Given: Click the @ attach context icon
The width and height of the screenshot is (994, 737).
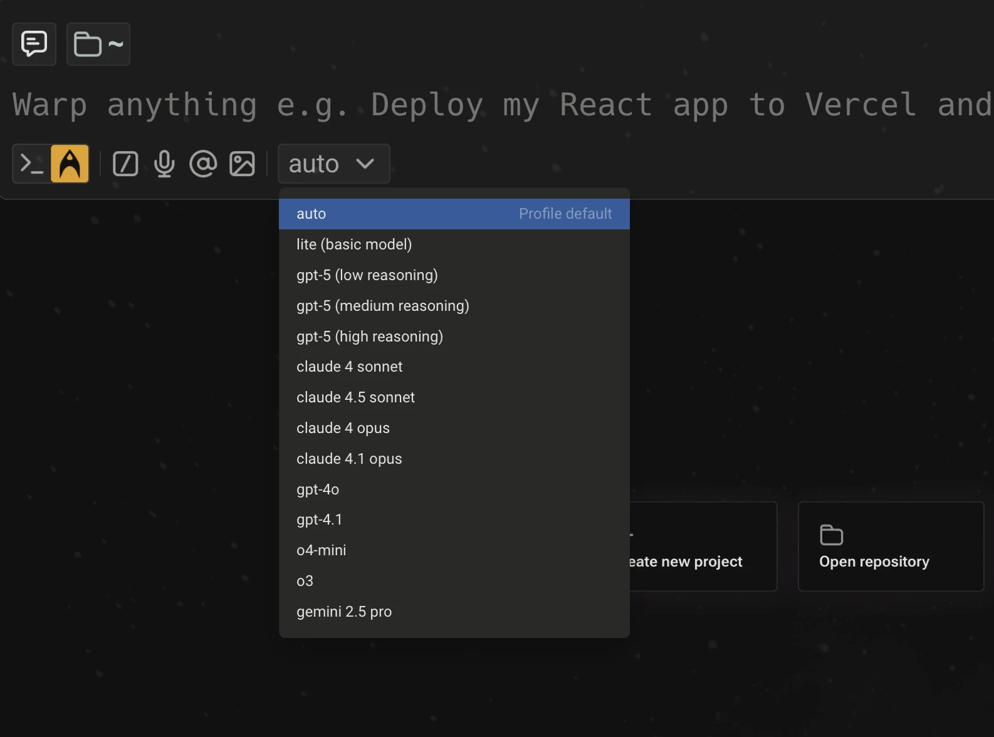Looking at the screenshot, I should click(x=203, y=164).
